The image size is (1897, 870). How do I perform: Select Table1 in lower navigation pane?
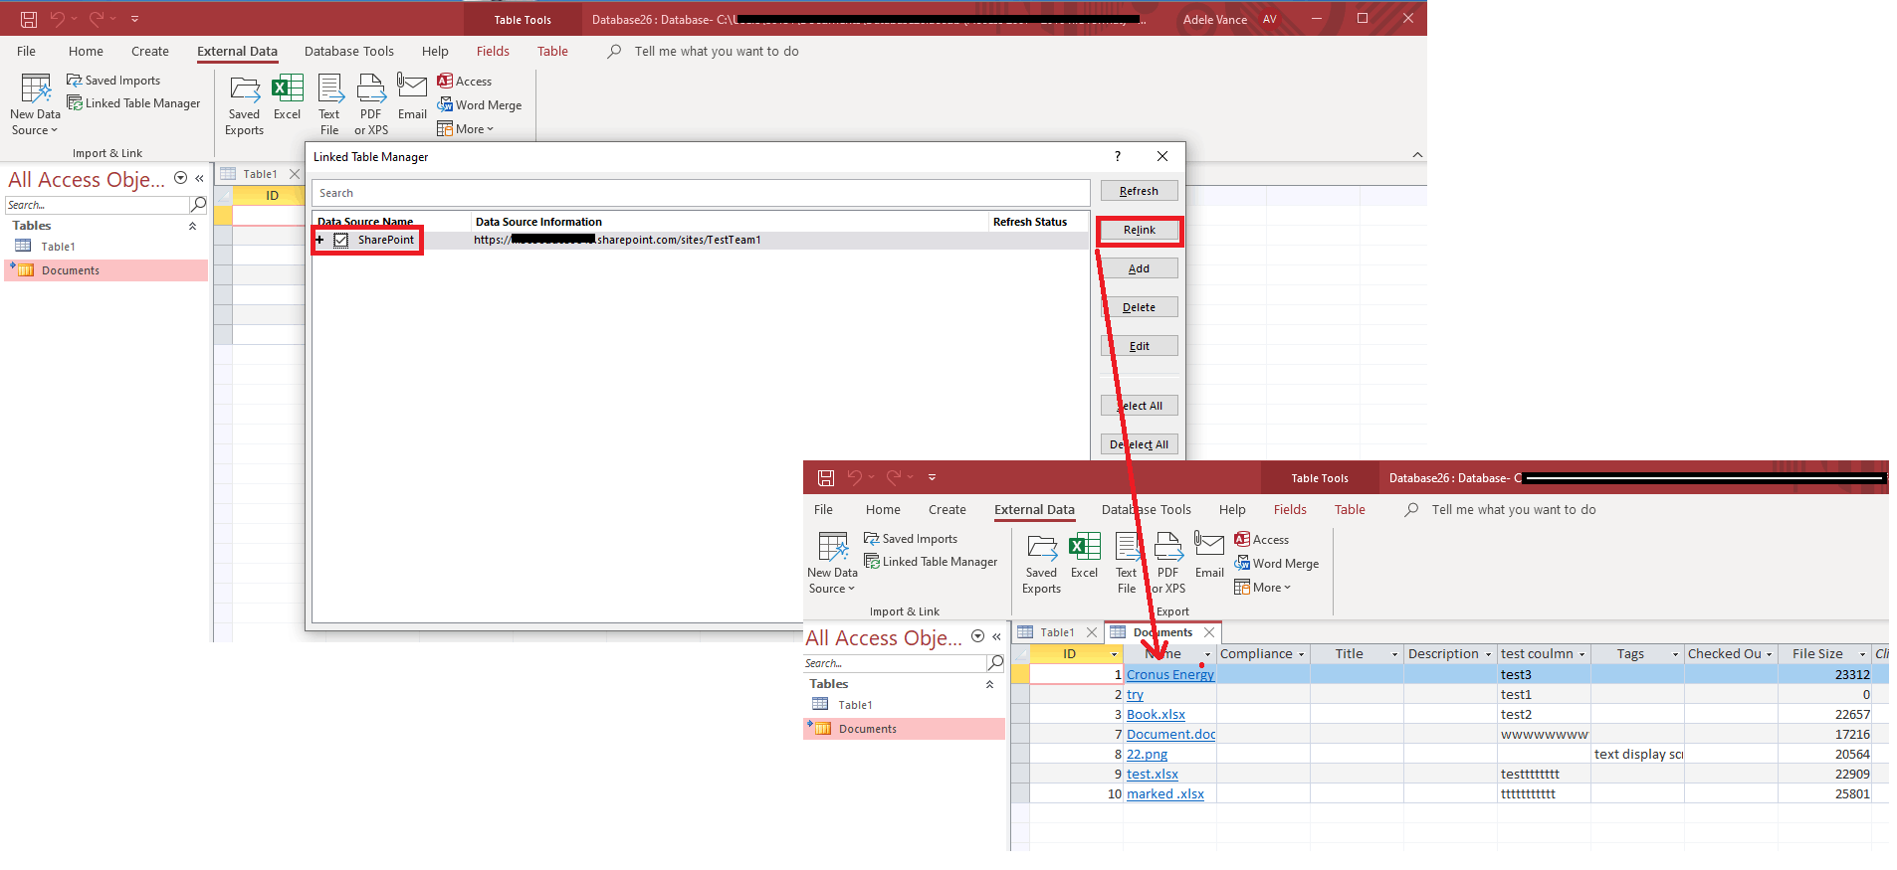click(904, 705)
